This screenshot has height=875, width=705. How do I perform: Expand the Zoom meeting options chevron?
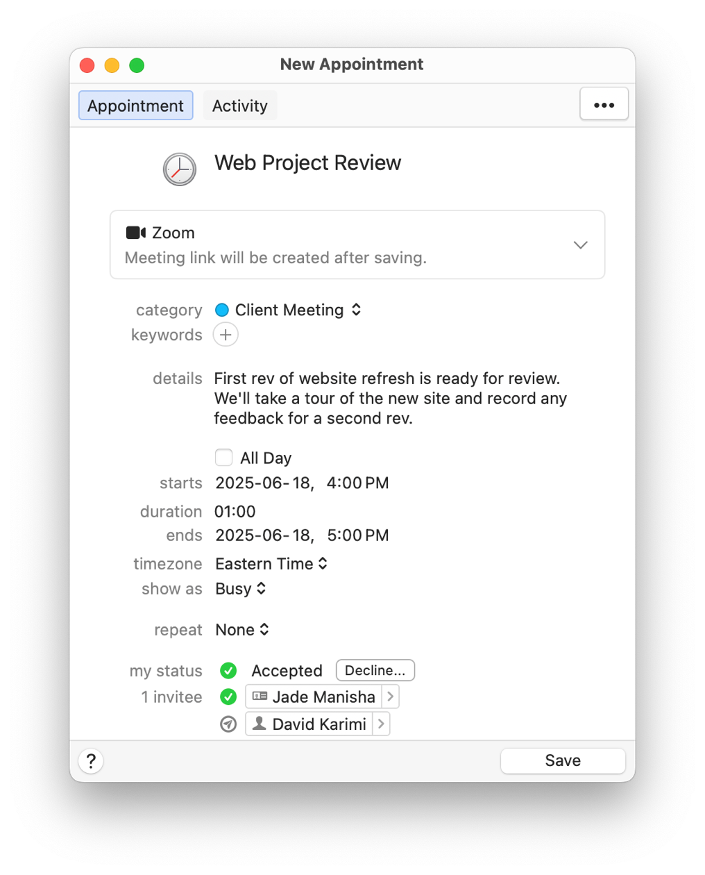click(x=581, y=245)
